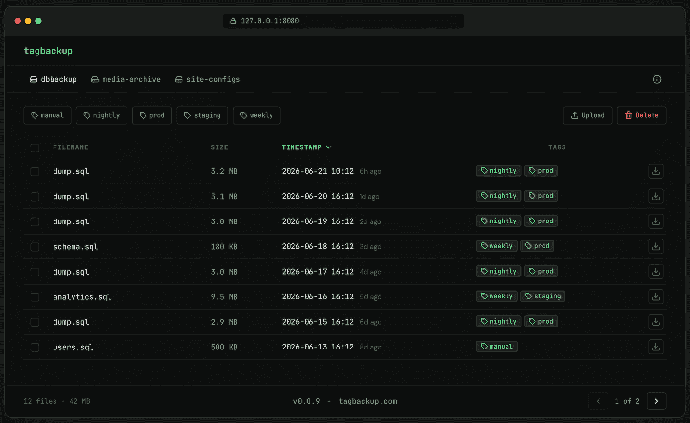This screenshot has width=690, height=423.
Task: Click nightly tag on 2026-06-17 row
Action: coord(499,271)
